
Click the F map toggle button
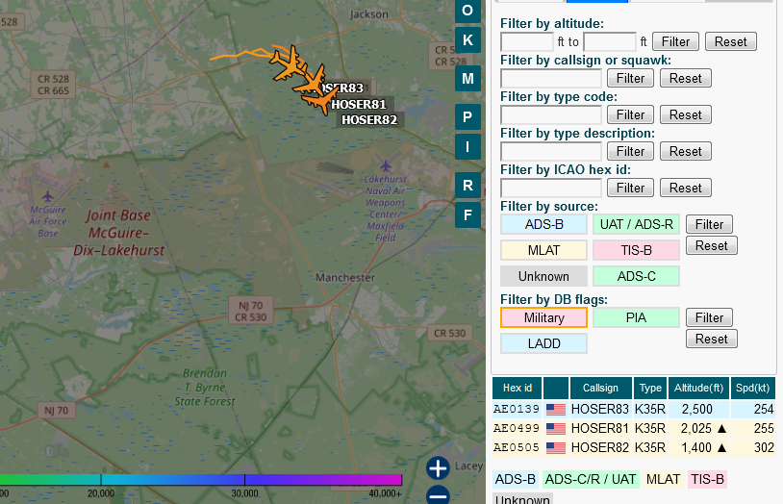467,214
